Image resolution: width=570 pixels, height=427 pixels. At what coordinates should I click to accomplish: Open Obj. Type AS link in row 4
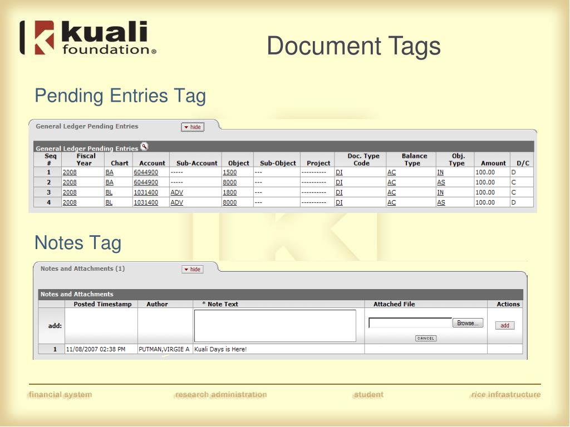click(x=441, y=202)
